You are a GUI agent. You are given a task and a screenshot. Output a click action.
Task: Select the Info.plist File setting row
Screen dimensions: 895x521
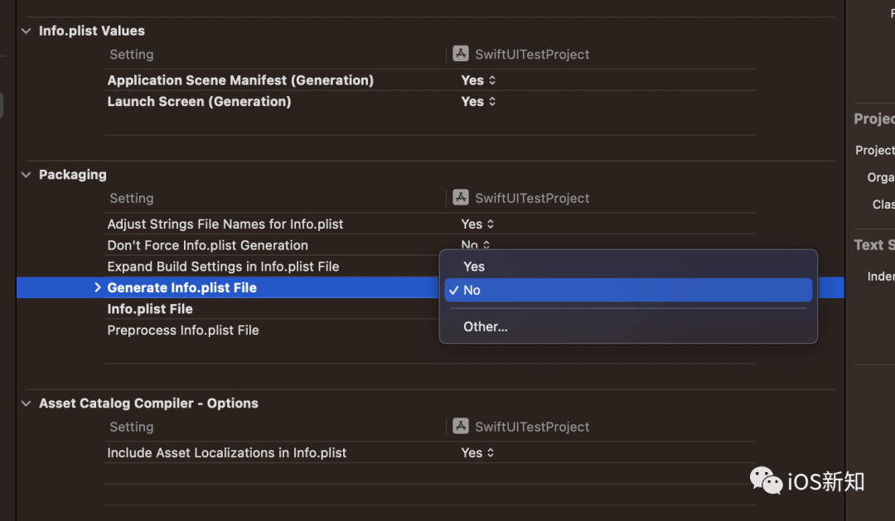pos(150,309)
